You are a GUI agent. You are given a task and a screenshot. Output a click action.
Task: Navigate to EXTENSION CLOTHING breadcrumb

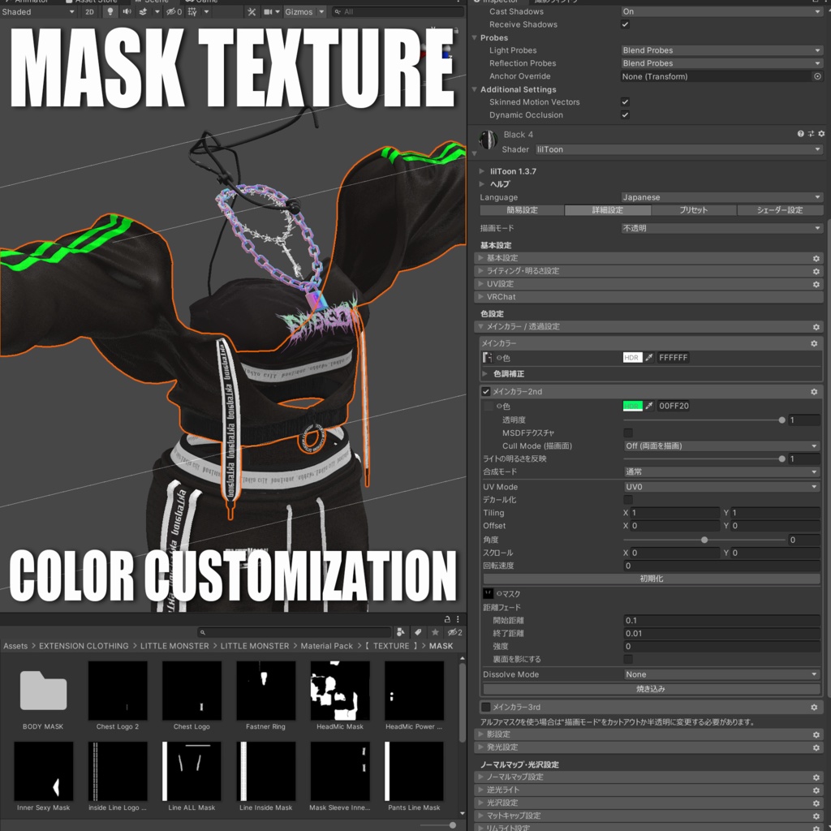[84, 646]
